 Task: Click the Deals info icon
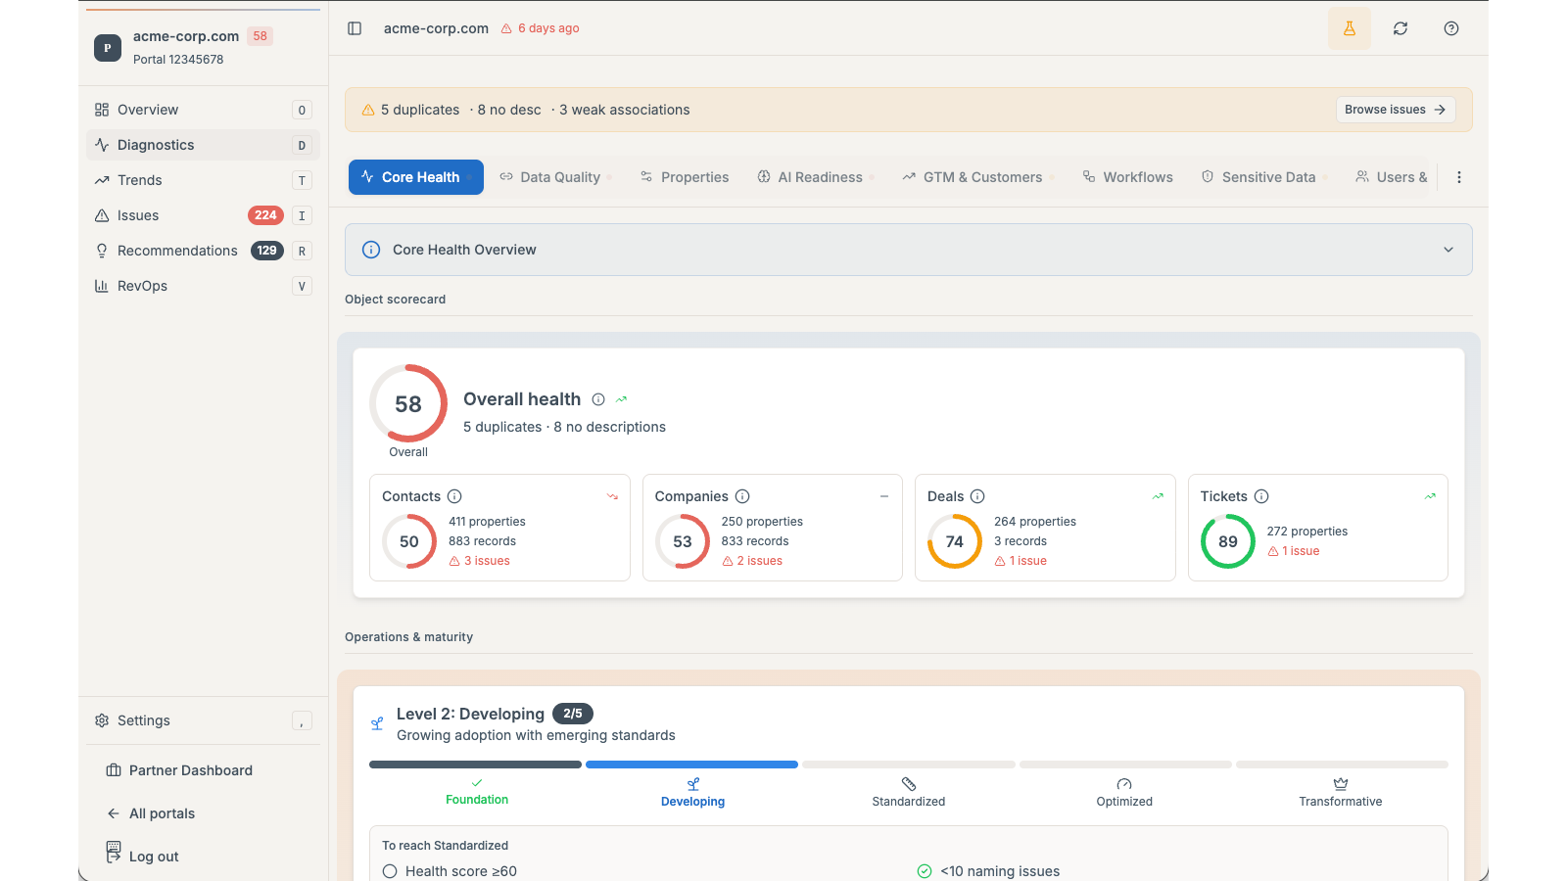[977, 496]
